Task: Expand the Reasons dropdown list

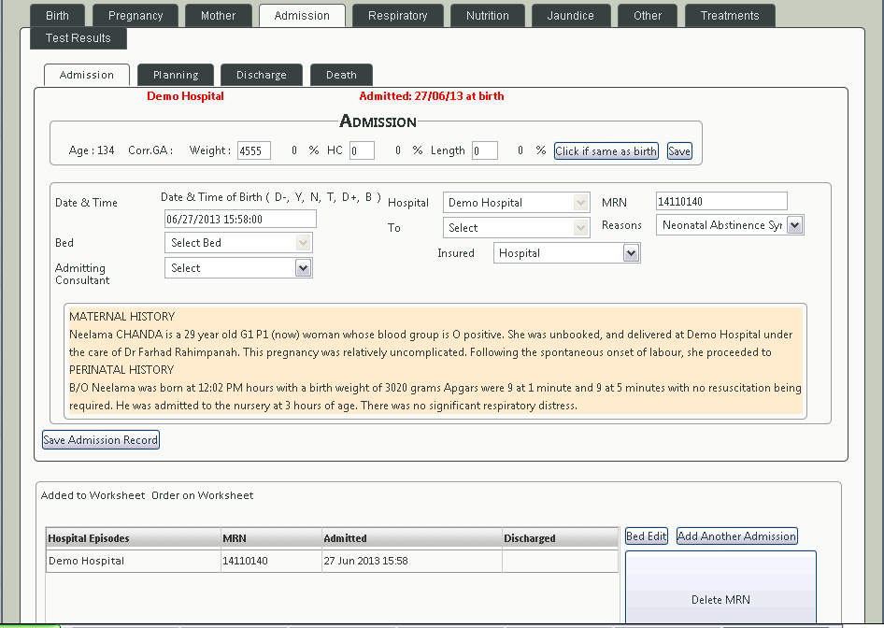Action: [x=730, y=225]
